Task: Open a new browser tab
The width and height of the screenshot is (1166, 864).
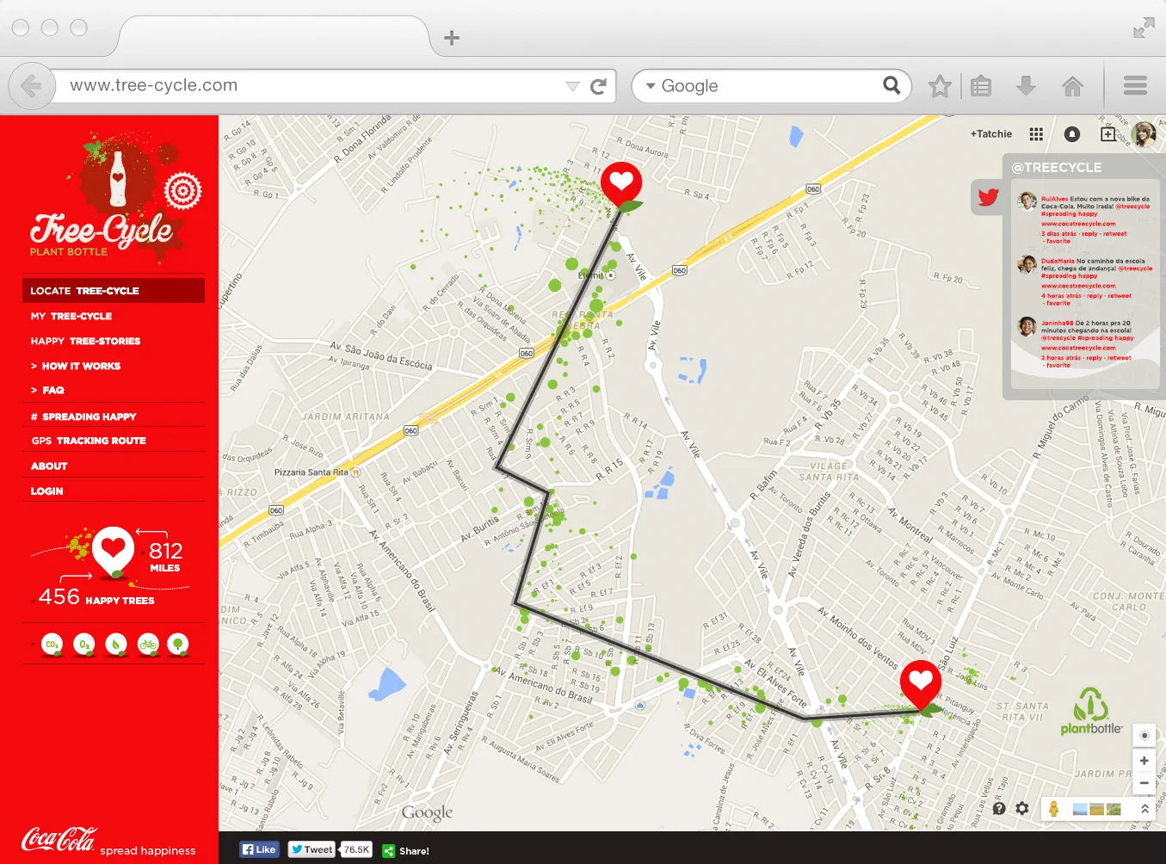Action: point(452,37)
